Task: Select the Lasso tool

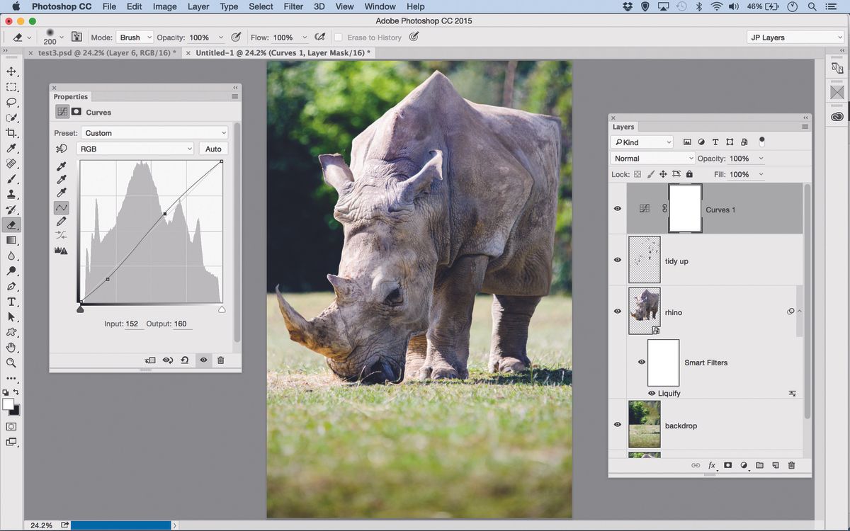Action: coord(11,103)
